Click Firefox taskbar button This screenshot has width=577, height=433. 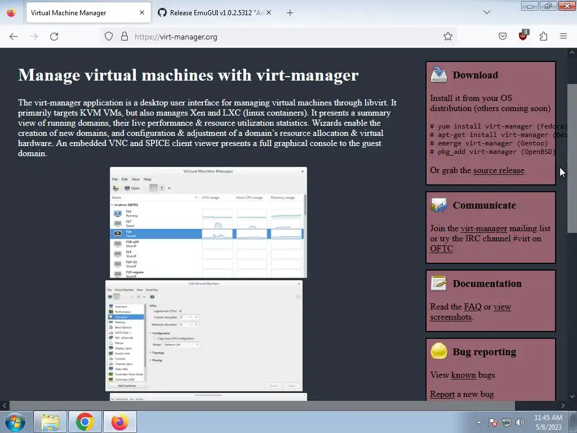[x=120, y=422]
